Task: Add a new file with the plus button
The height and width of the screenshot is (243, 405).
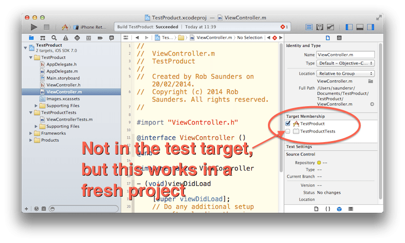Action: pos(26,209)
